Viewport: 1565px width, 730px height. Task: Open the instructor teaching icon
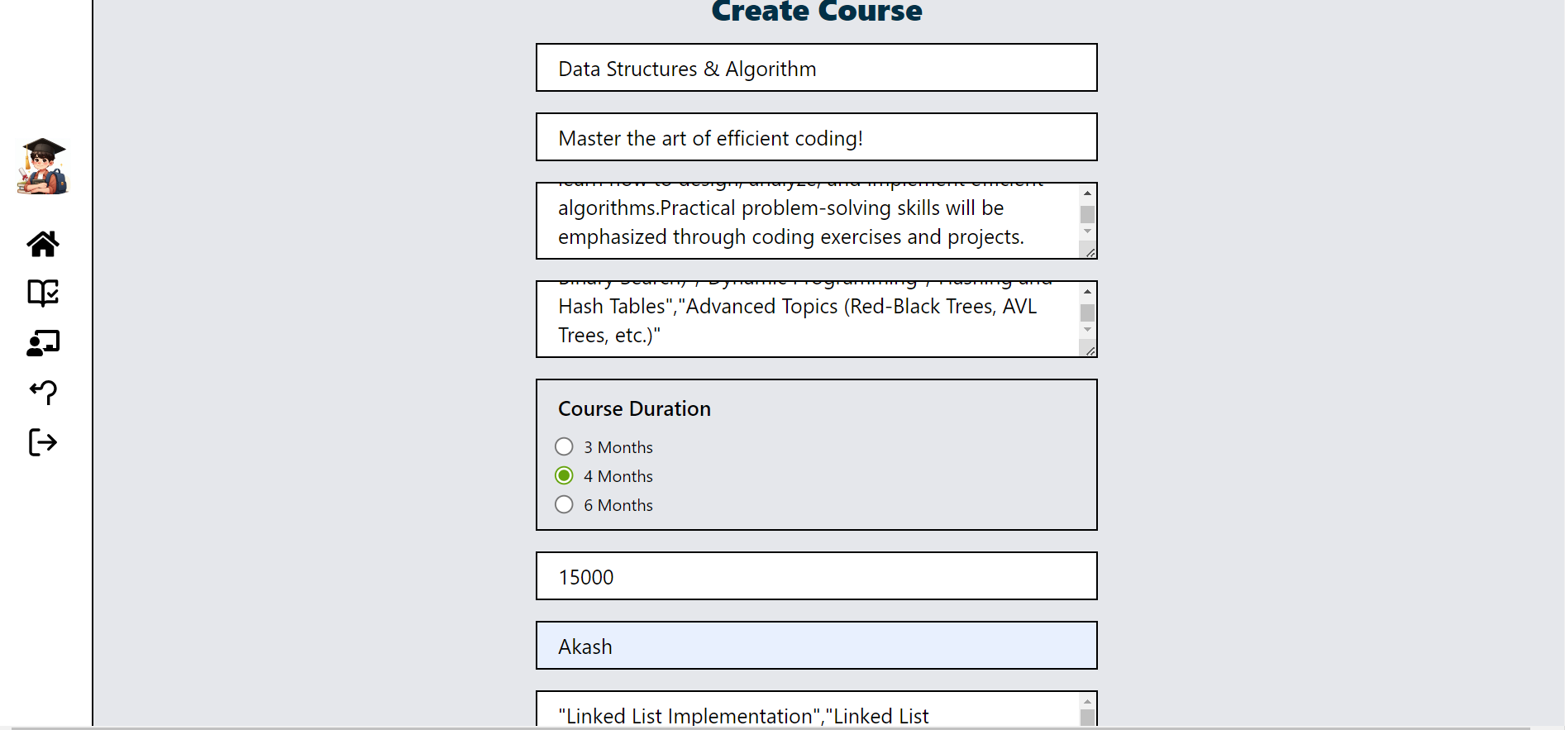43,343
